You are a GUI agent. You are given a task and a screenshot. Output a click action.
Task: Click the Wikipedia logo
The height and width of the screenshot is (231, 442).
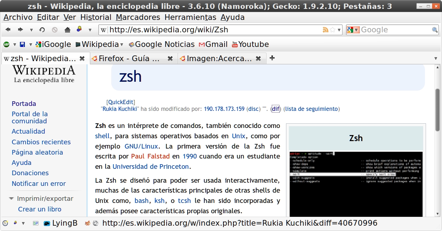click(x=44, y=74)
